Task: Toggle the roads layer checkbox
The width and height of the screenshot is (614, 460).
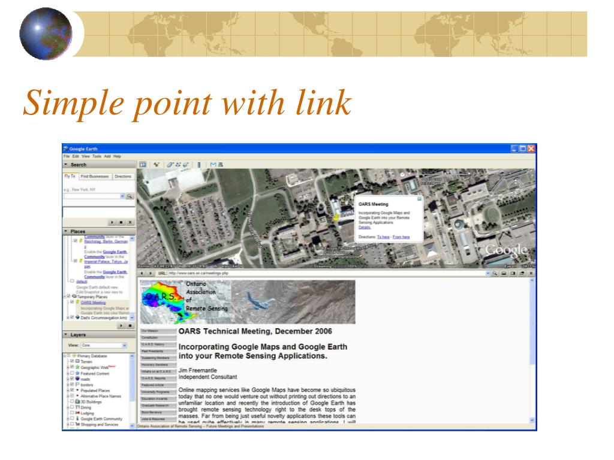Action: 72,379
